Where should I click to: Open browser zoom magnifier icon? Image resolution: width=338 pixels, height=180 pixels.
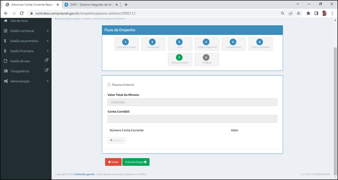(283, 13)
